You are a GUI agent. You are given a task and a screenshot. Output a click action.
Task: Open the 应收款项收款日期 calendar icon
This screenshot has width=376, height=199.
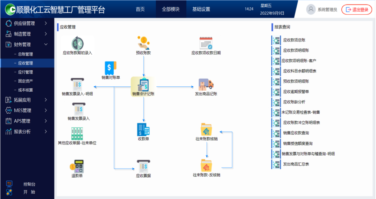[206, 43]
